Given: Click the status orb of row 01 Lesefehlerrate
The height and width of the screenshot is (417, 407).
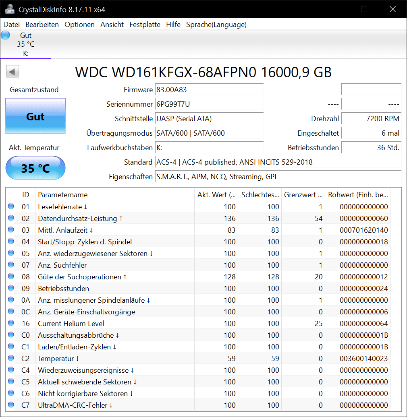Looking at the screenshot, I should click(x=11, y=206).
